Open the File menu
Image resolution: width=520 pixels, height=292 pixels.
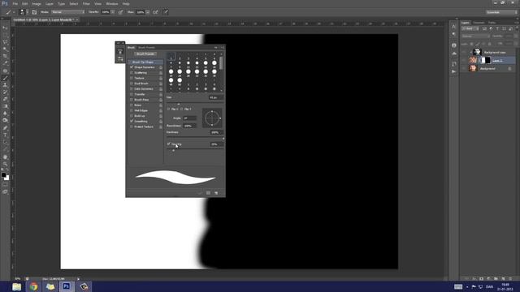[15, 3]
